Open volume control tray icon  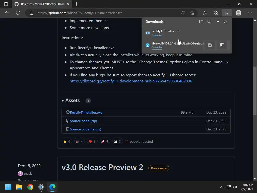tap(235, 187)
